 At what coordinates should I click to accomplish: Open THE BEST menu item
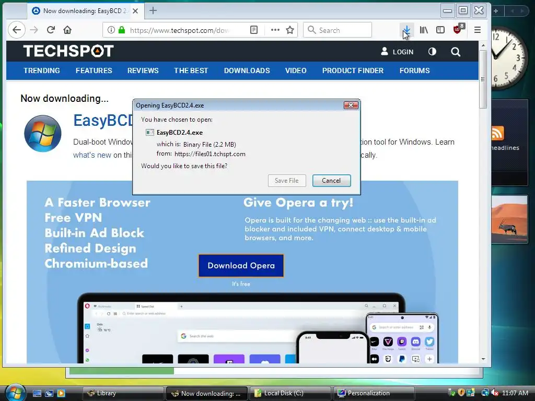click(191, 70)
